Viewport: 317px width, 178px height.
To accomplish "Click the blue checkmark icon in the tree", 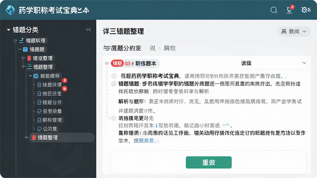I will pyautogui.click(x=36, y=76).
